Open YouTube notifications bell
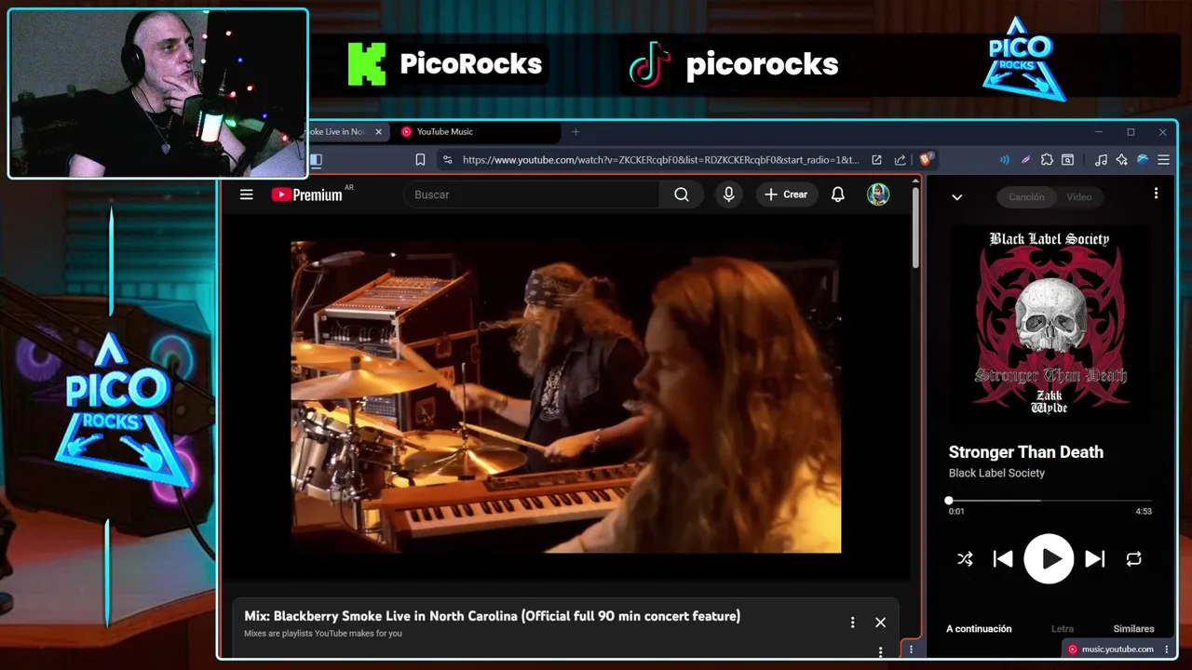The image size is (1192, 670). tap(838, 194)
